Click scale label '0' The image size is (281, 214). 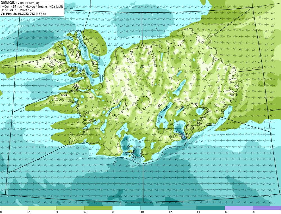pos(1,212)
